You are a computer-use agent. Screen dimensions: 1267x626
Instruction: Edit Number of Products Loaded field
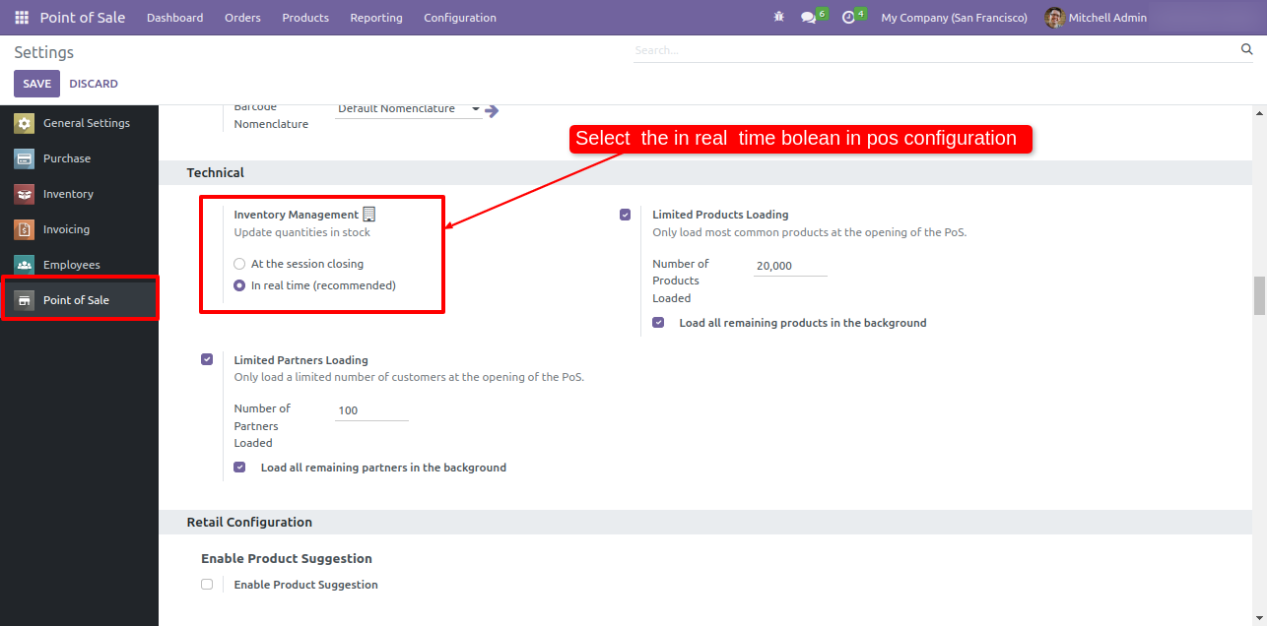(790, 266)
